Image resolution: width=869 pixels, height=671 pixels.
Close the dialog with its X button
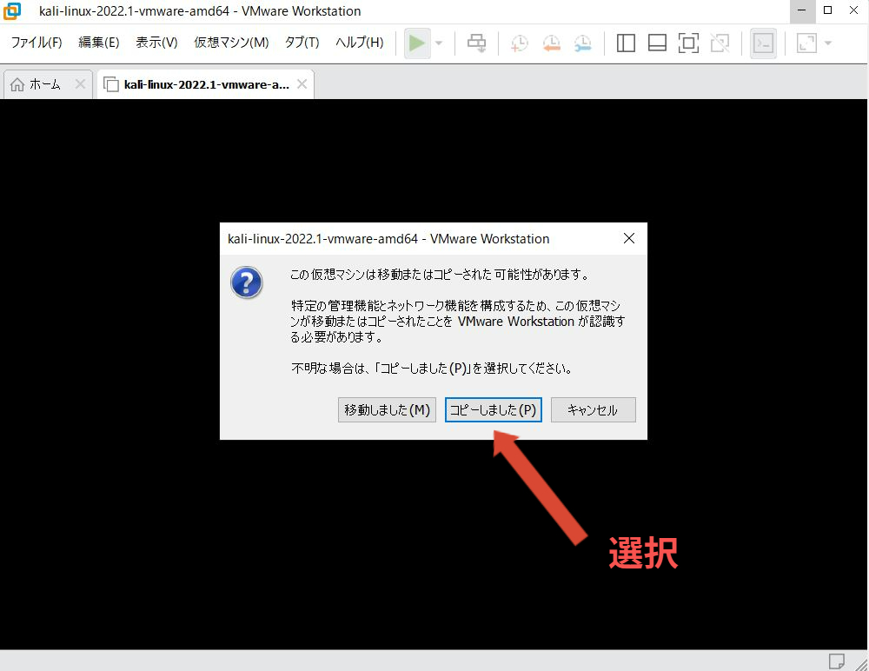click(x=629, y=238)
